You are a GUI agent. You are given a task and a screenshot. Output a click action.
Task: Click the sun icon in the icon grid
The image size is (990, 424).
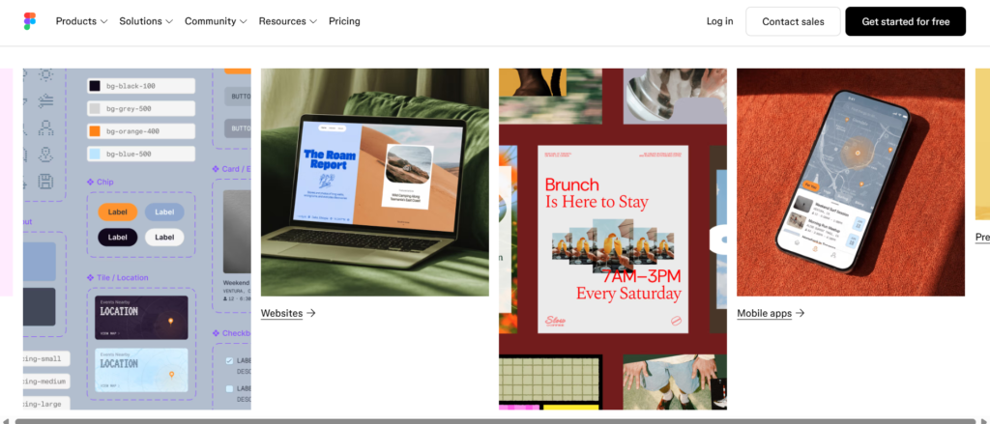[45, 74]
